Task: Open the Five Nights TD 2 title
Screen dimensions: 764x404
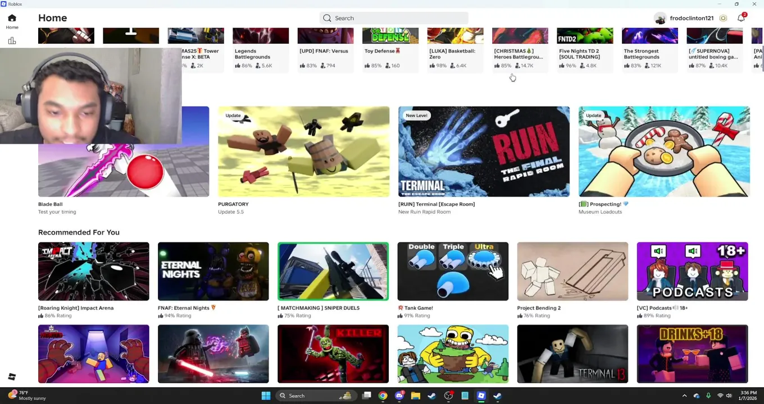Action: coord(579,54)
